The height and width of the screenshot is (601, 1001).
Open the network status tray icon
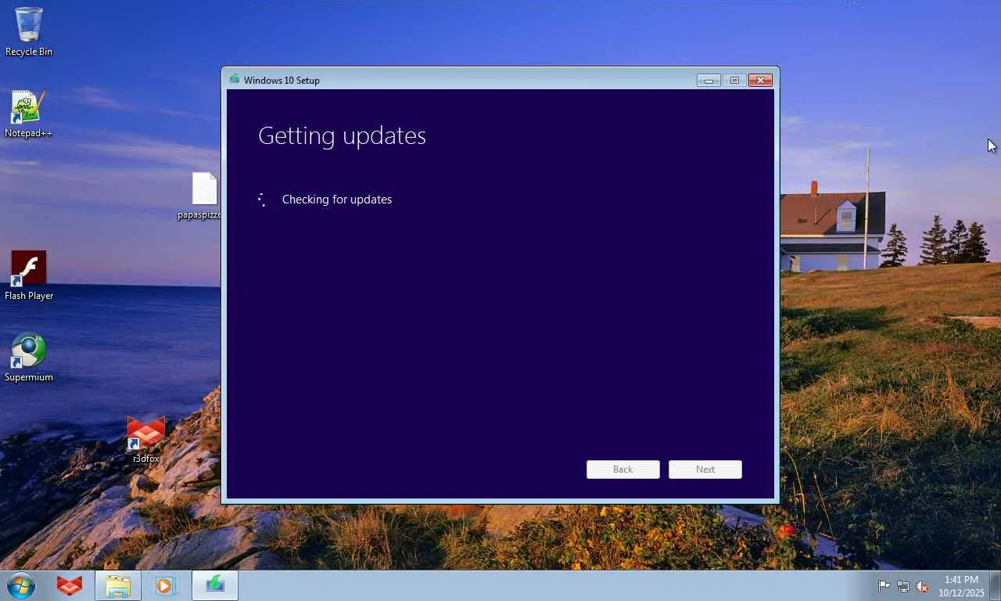903,586
